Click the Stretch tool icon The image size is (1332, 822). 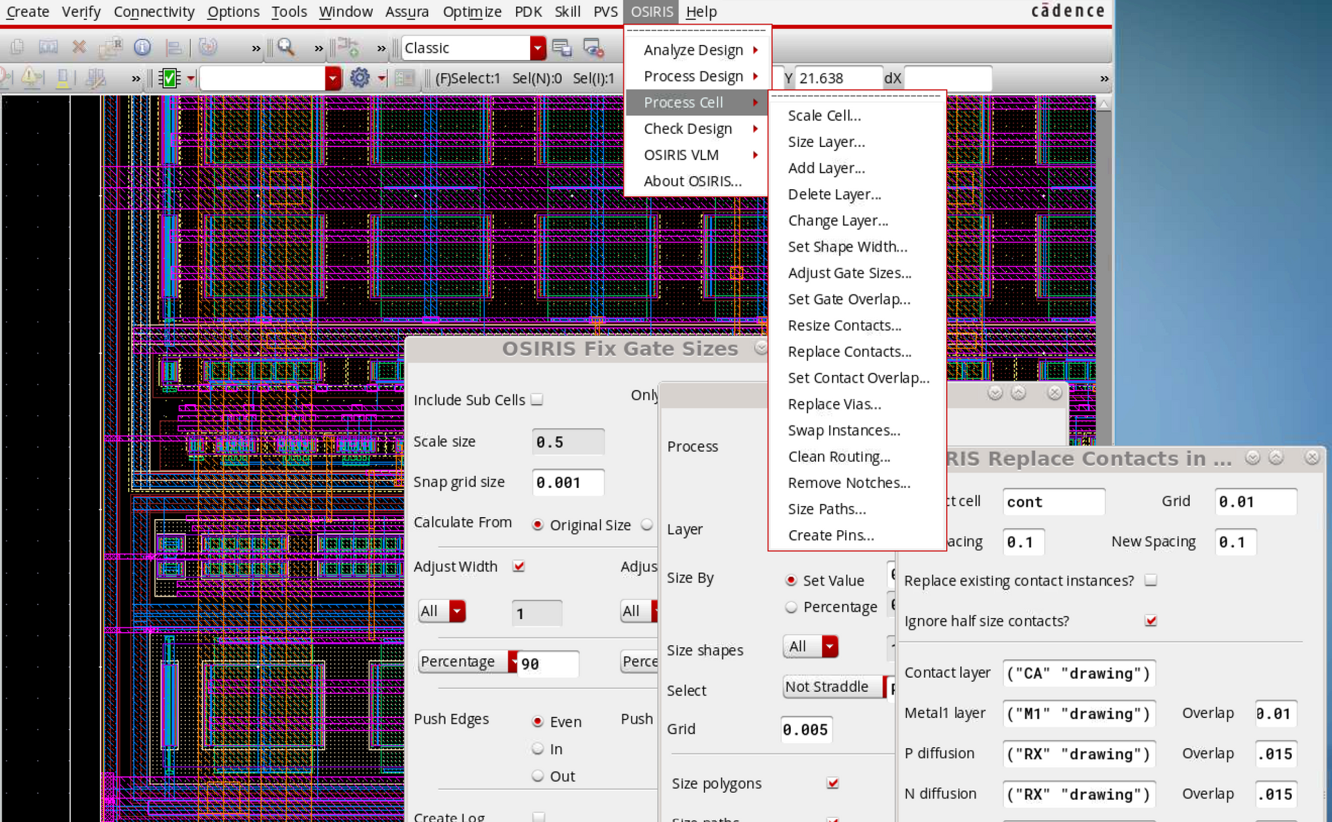pos(48,47)
